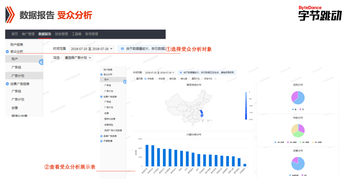Click the 性别分布 pie chart
Viewport: 348px width, 191px height.
[298, 98]
